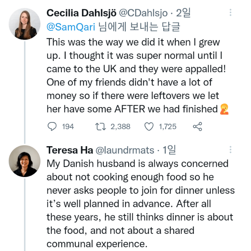
Task: Retweet Cecilia Dahlsjö's tweet using the arrows icon
Action: click(101, 127)
